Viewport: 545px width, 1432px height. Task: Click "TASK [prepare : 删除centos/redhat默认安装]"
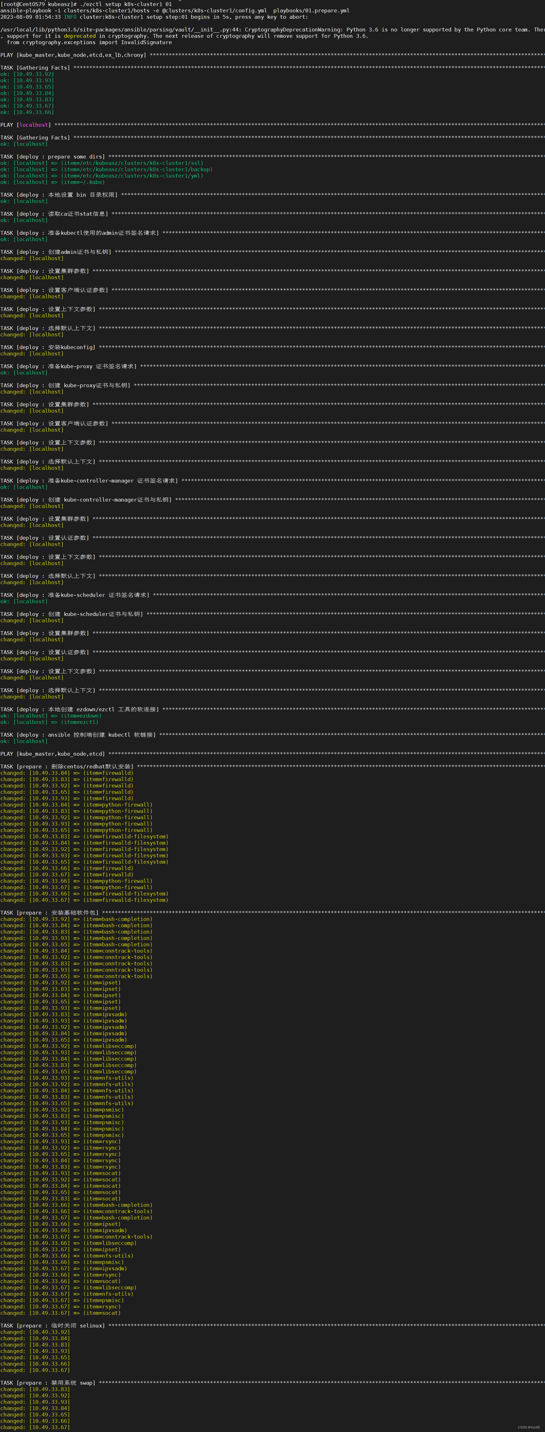coord(67,767)
